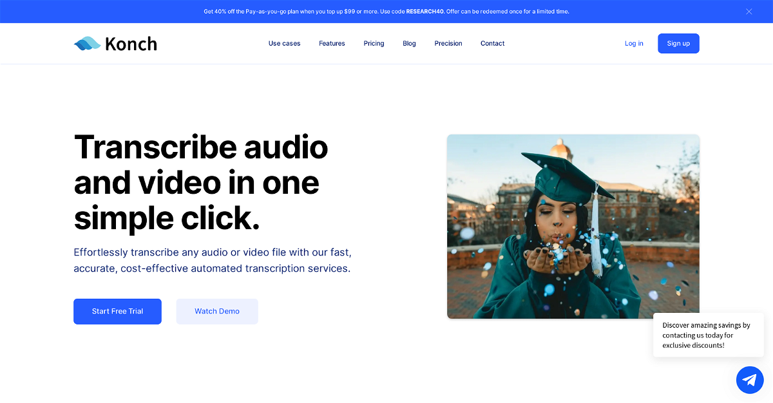Open the Pricing page
773x403 pixels.
(x=374, y=44)
